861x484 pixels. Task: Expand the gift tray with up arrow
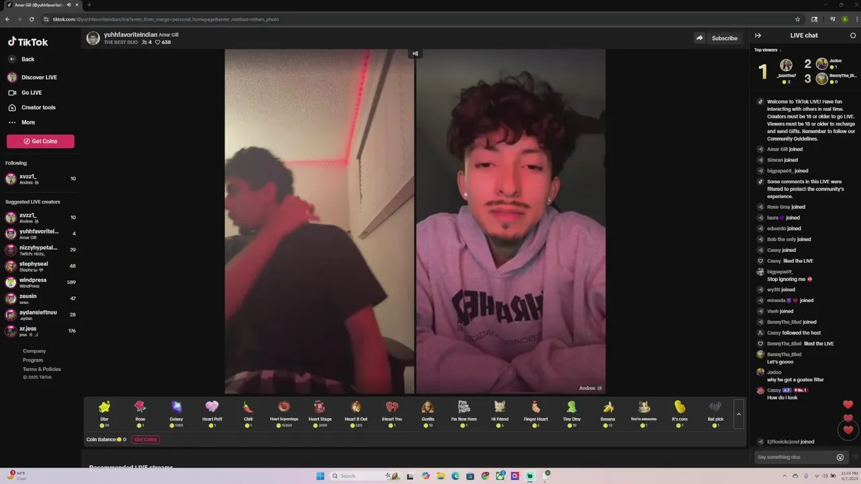(x=739, y=414)
